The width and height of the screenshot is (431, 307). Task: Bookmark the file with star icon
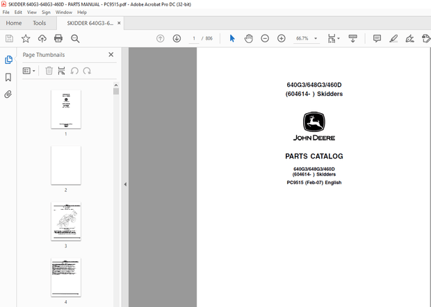click(26, 38)
